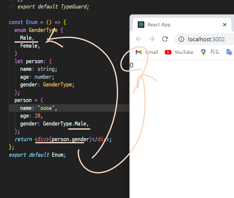The width and height of the screenshot is (234, 198).
Task: Click 'gender: GenderType;' type line
Action: click(x=47, y=85)
